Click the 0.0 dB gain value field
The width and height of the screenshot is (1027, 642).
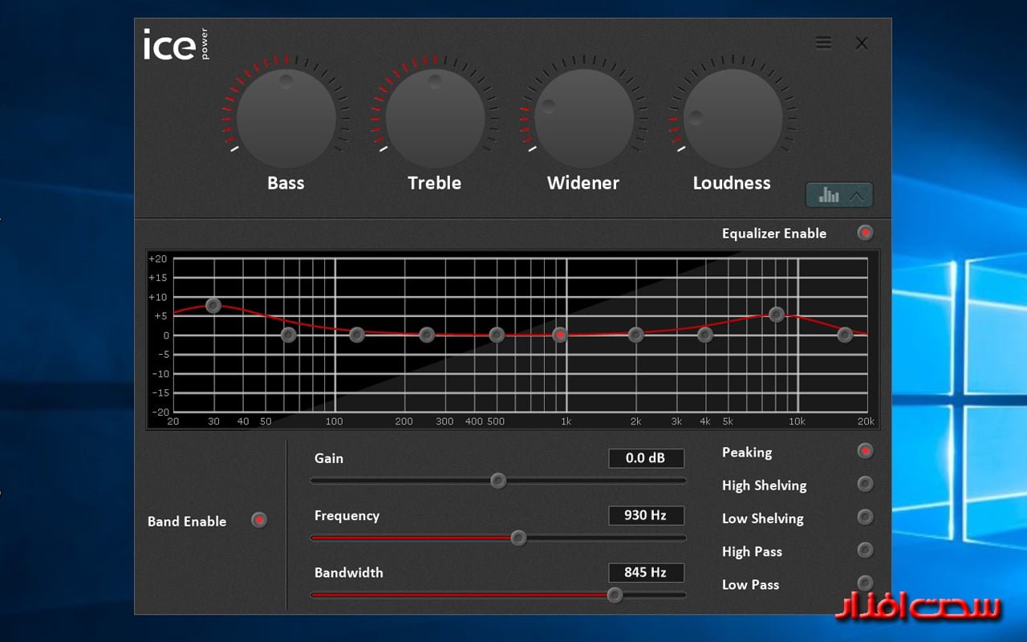646,458
